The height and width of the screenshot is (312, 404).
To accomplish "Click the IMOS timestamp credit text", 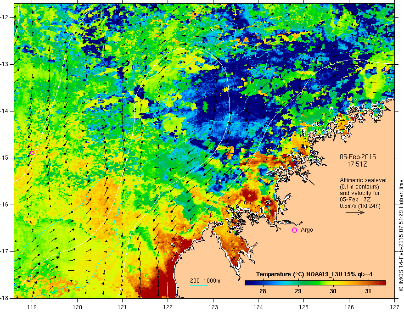I will [401, 235].
